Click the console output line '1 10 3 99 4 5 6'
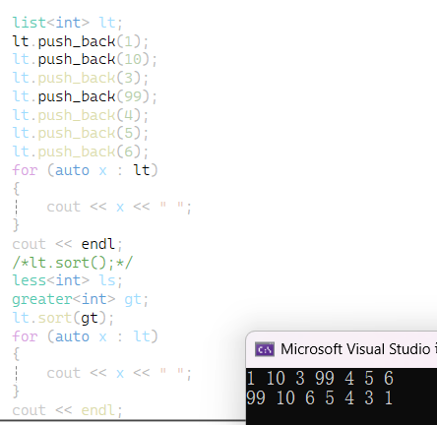 320,378
